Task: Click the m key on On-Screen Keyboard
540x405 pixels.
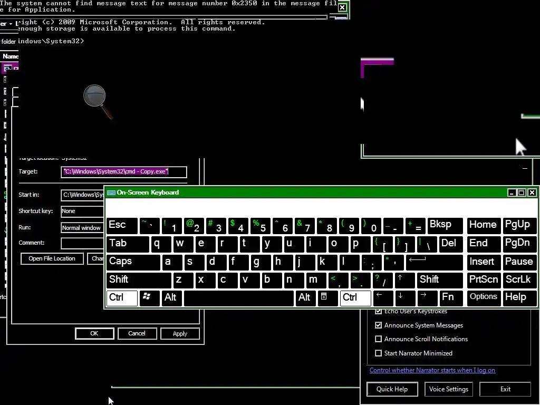Action: tap(316, 280)
